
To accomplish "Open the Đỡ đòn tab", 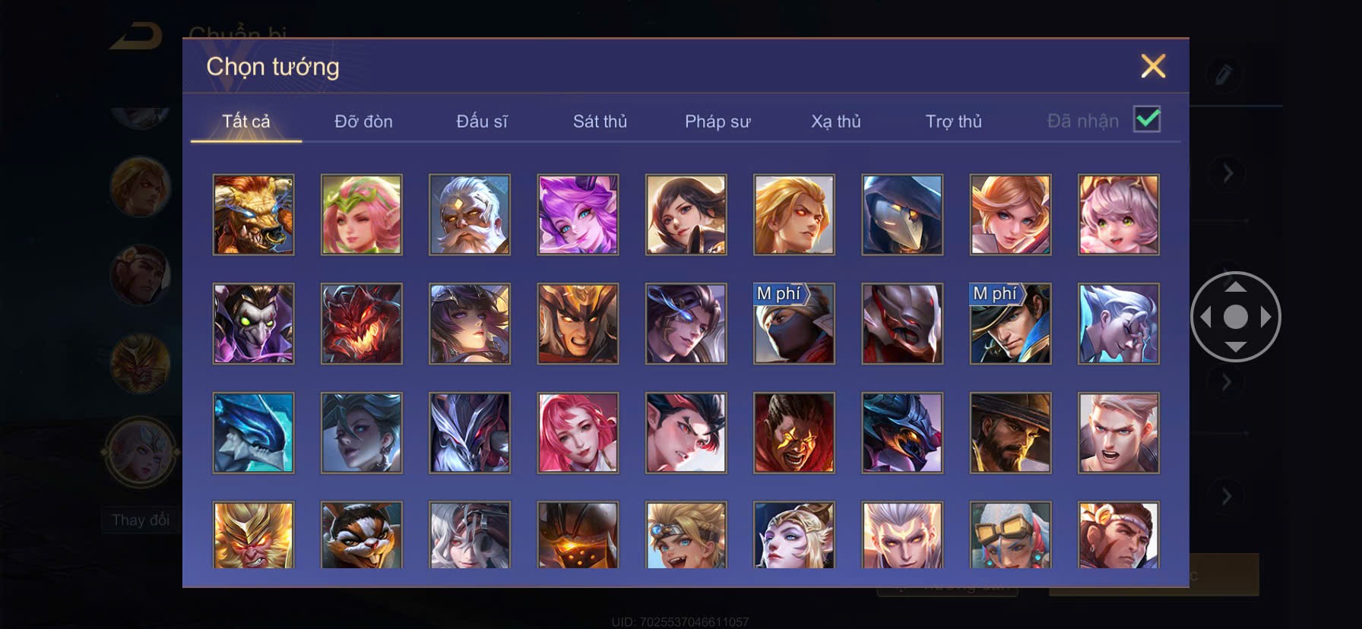I will (363, 122).
